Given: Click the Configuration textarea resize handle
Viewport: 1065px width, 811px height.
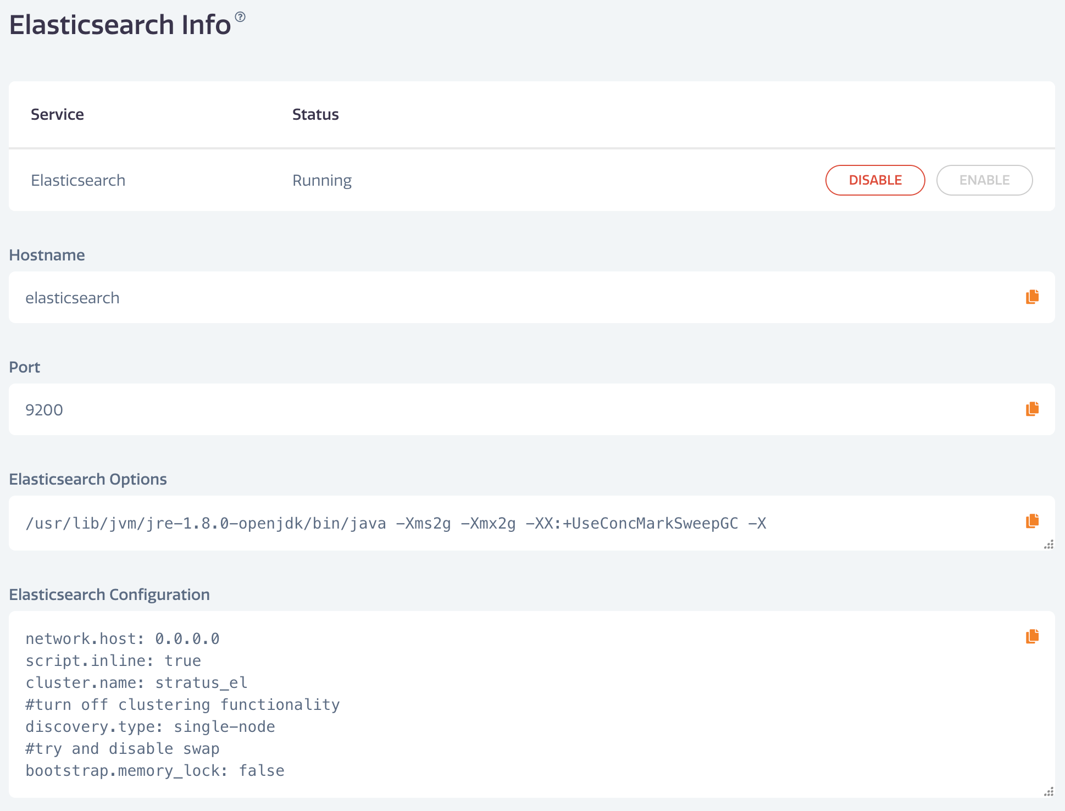Looking at the screenshot, I should [x=1049, y=792].
